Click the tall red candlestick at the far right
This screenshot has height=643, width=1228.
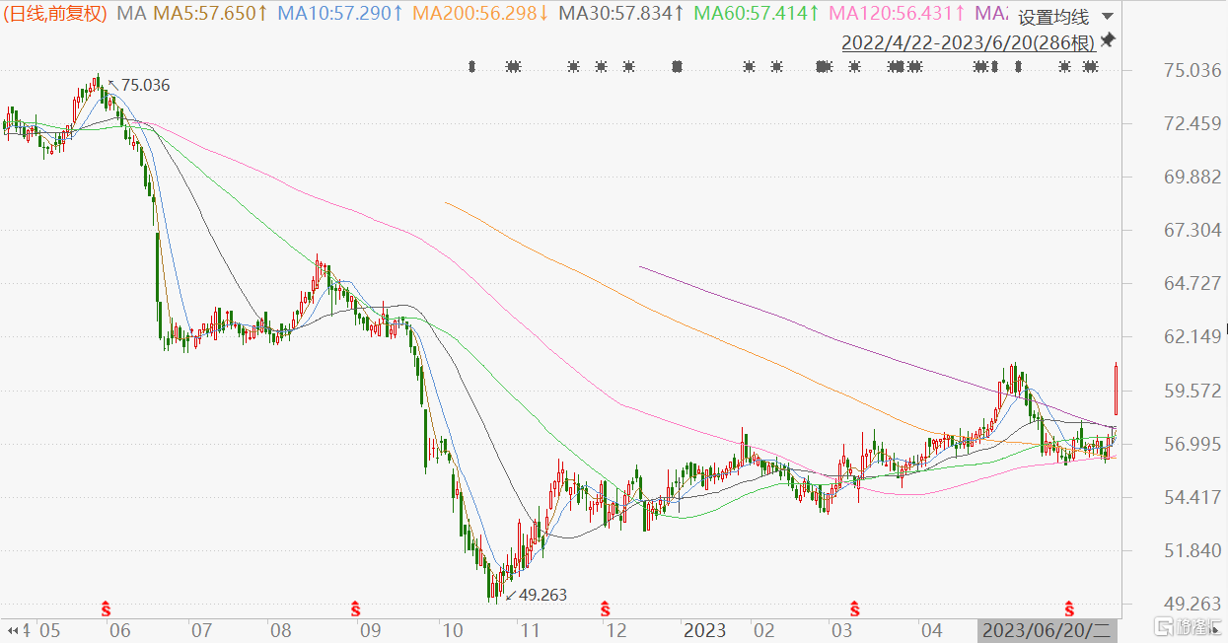point(1116,390)
